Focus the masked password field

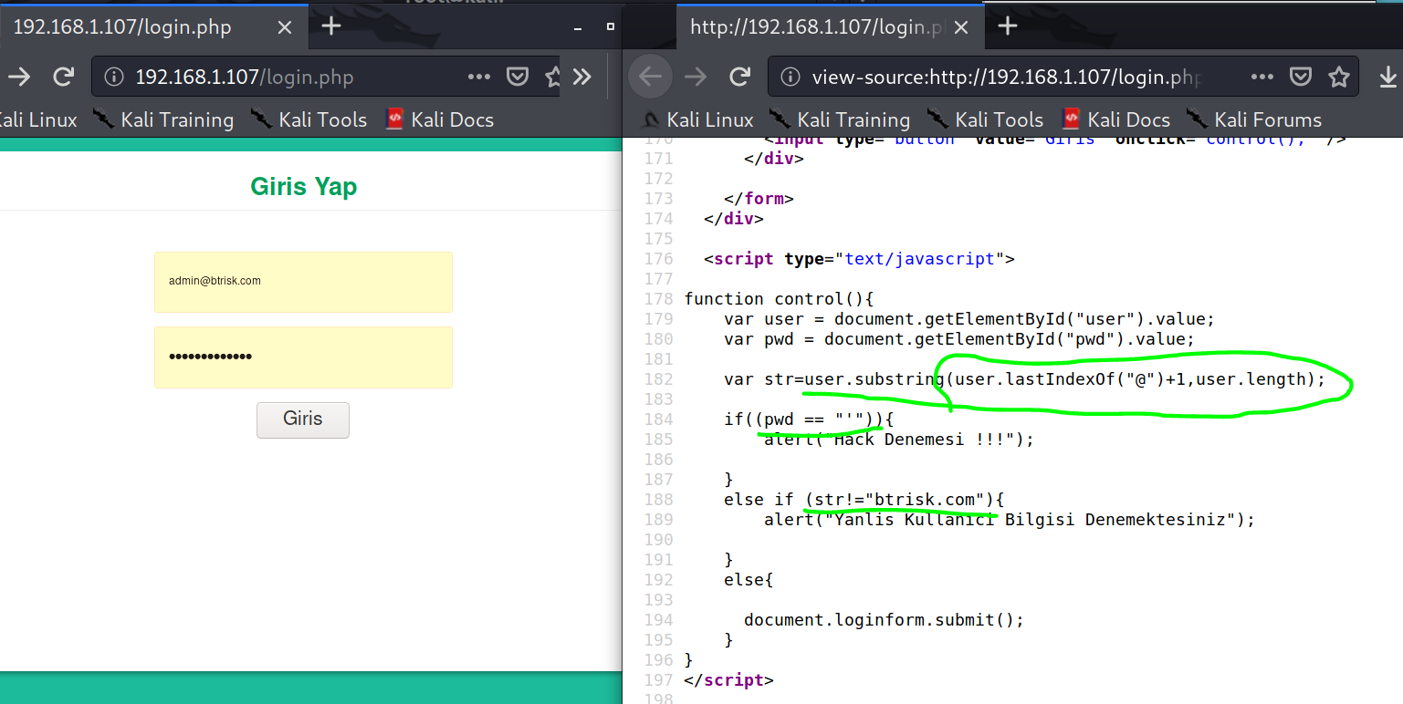tap(303, 357)
